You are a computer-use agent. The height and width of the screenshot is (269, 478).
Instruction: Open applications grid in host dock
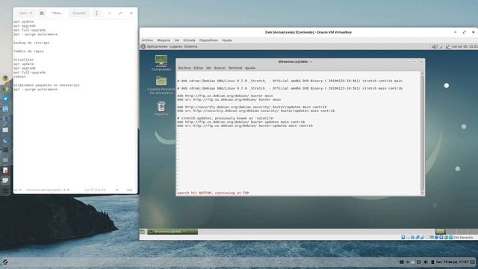click(x=5, y=191)
